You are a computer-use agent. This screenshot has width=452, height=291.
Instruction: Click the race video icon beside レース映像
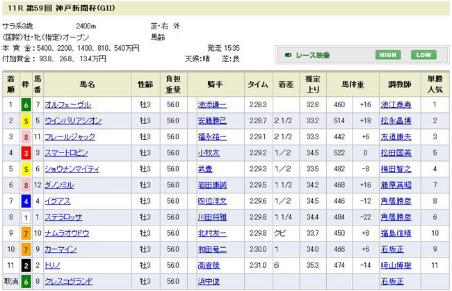(x=289, y=55)
